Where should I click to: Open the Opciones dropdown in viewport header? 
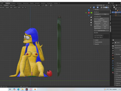[x=108, y=5]
